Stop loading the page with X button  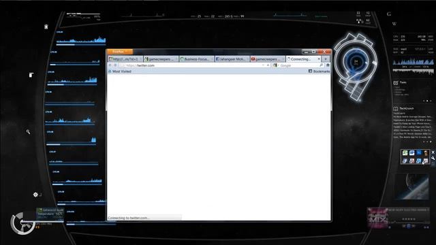268,65
